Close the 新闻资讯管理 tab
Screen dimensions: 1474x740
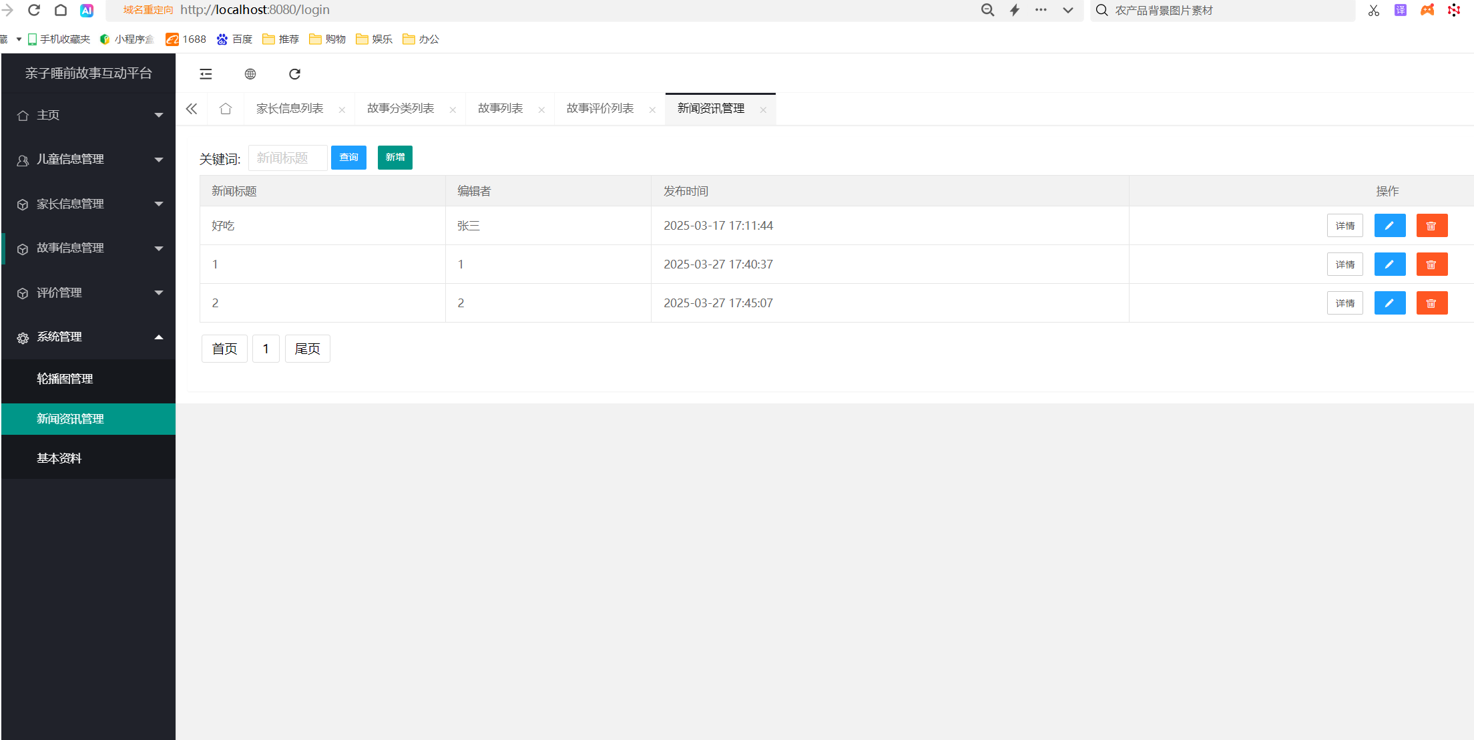click(x=763, y=110)
